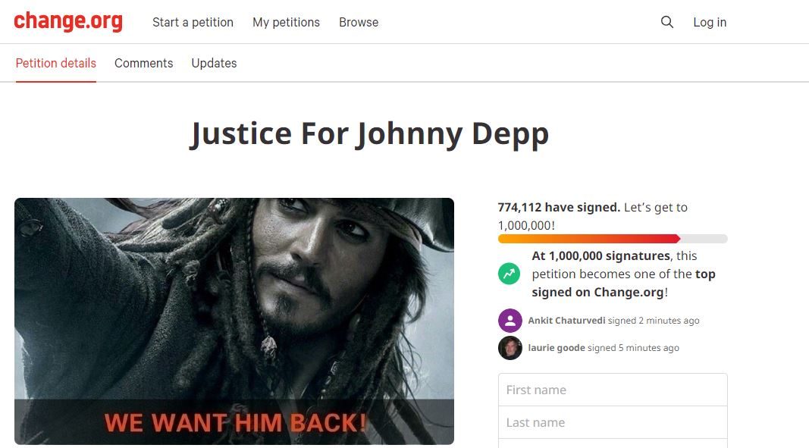Viewport: 809px width, 448px height.
Task: Open the search magnifier icon
Action: pos(667,22)
